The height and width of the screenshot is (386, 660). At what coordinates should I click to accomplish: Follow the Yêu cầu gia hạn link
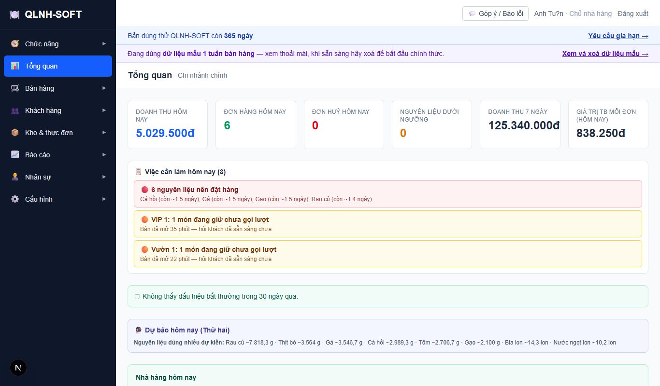click(618, 36)
